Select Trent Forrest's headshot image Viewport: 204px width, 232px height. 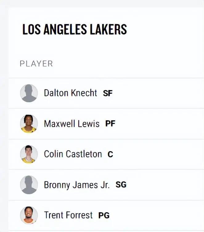tap(29, 215)
